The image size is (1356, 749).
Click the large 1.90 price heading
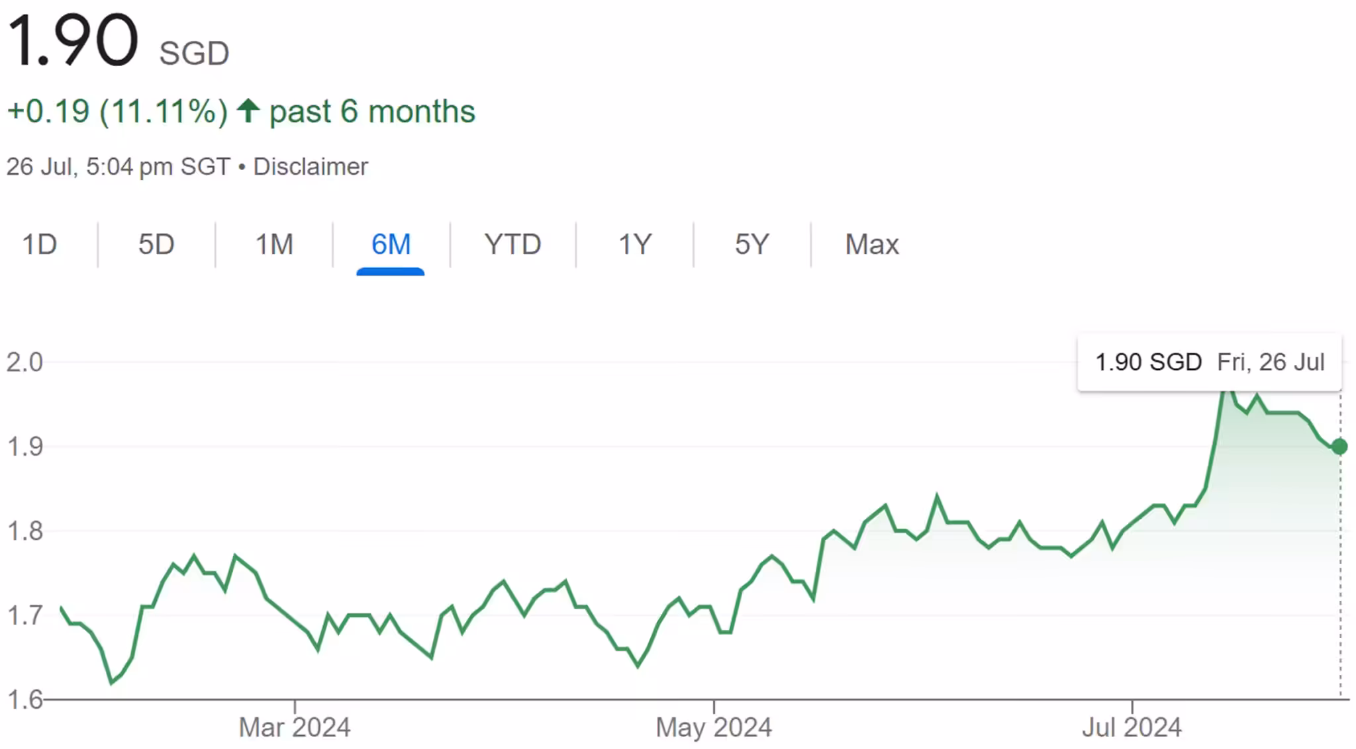point(73,41)
